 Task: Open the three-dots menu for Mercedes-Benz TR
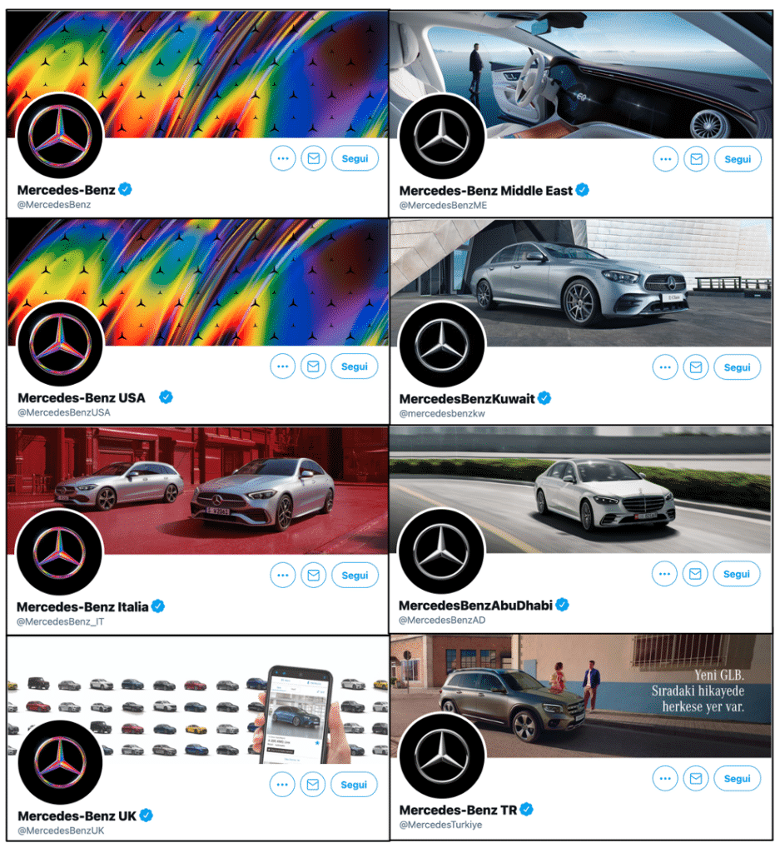[665, 778]
